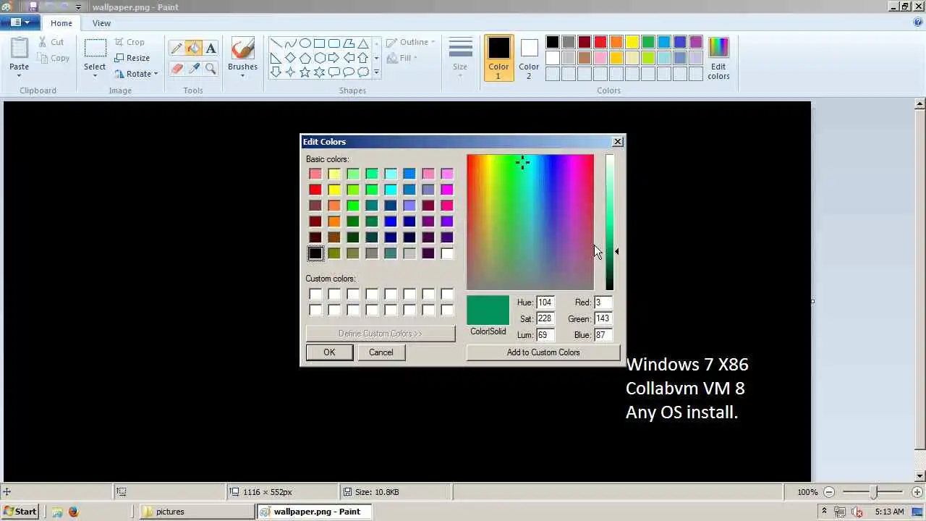Click the Crop command
The height and width of the screenshot is (521, 926).
[129, 42]
